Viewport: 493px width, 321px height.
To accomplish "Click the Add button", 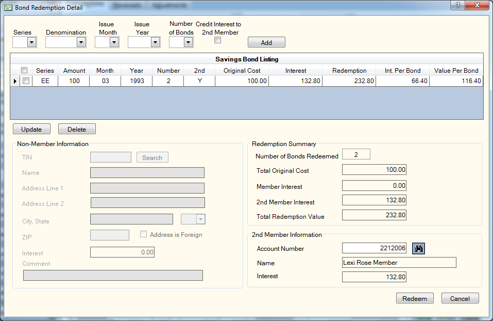I will tap(267, 42).
